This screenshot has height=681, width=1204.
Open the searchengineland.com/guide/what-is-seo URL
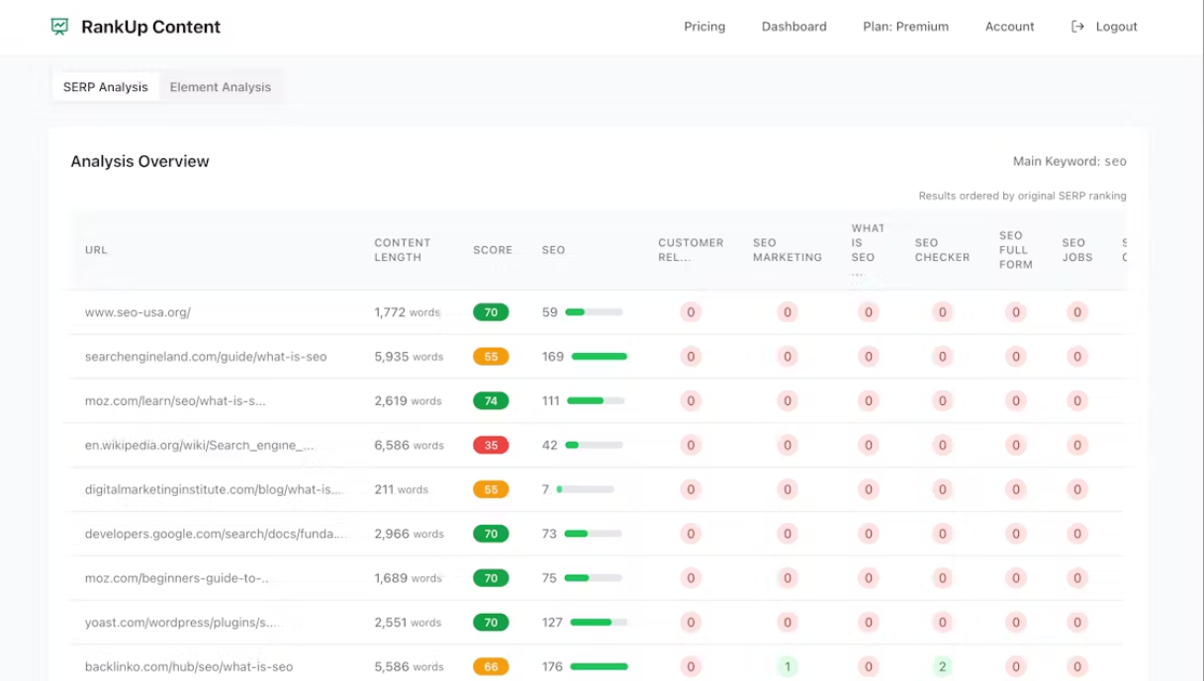[x=206, y=357]
